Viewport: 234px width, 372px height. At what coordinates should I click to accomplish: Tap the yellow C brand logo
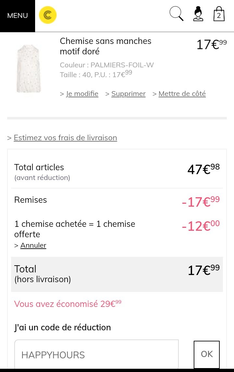(48, 16)
